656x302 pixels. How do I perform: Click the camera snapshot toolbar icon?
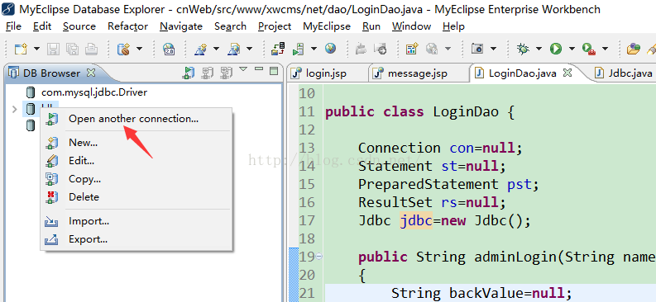pos(477,49)
